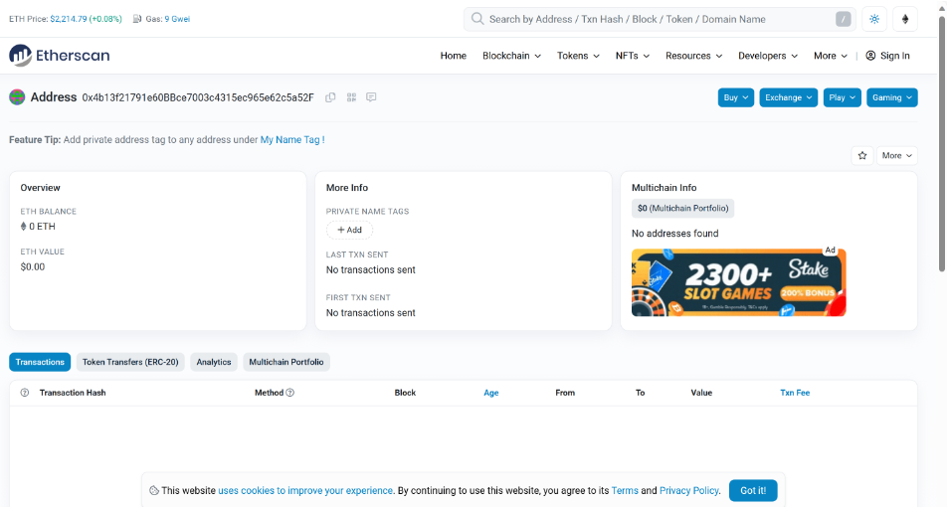Viewport: 949px width, 507px height.
Task: Click the search magnifier icon
Action: tap(477, 19)
